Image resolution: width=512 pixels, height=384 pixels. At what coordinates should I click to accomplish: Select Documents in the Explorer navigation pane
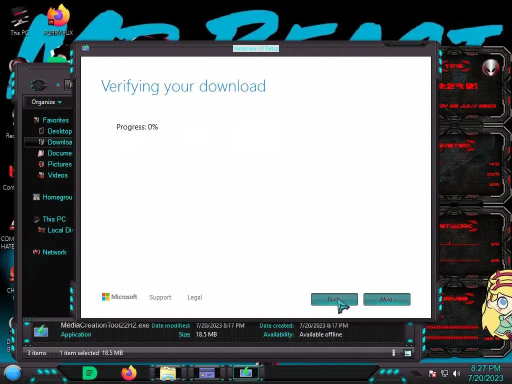pos(60,153)
